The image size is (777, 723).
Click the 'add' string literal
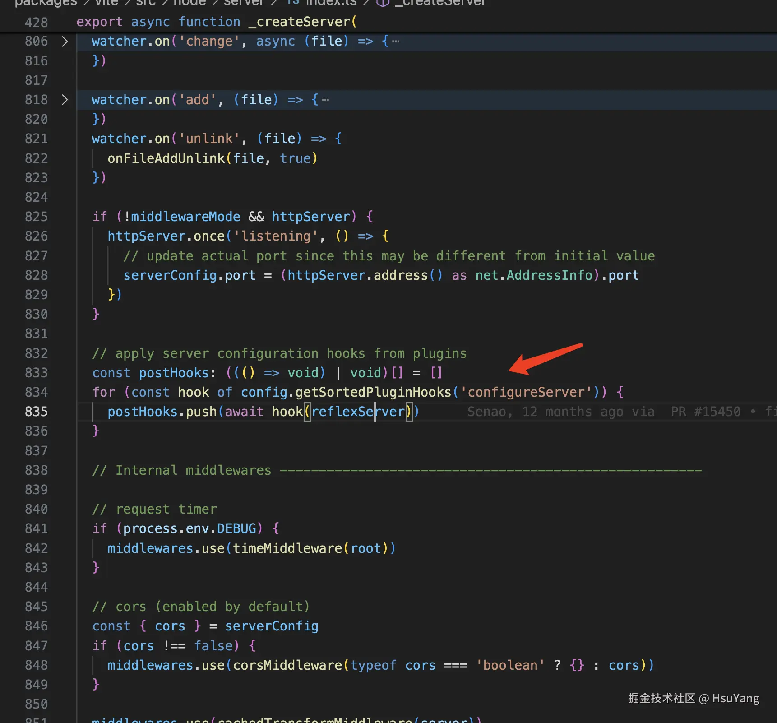tap(198, 100)
